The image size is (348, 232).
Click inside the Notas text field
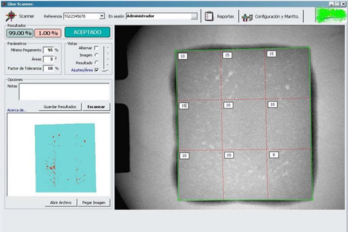[64, 91]
